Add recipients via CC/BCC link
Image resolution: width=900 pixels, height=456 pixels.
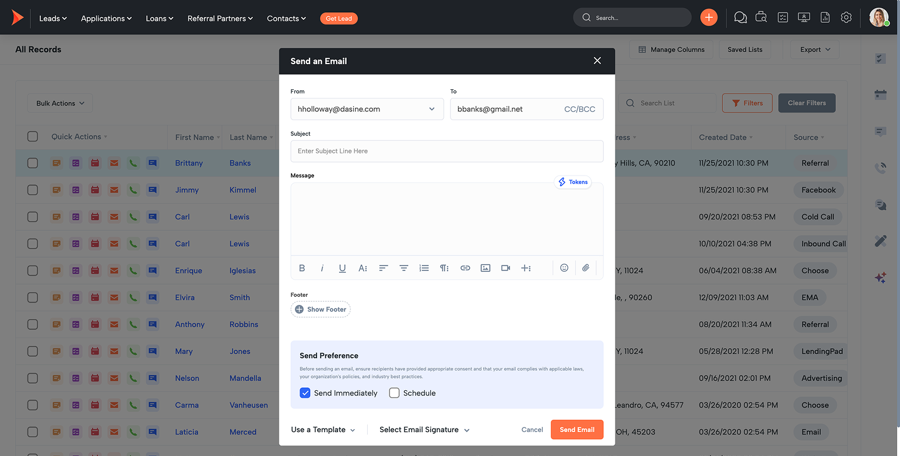pos(580,109)
